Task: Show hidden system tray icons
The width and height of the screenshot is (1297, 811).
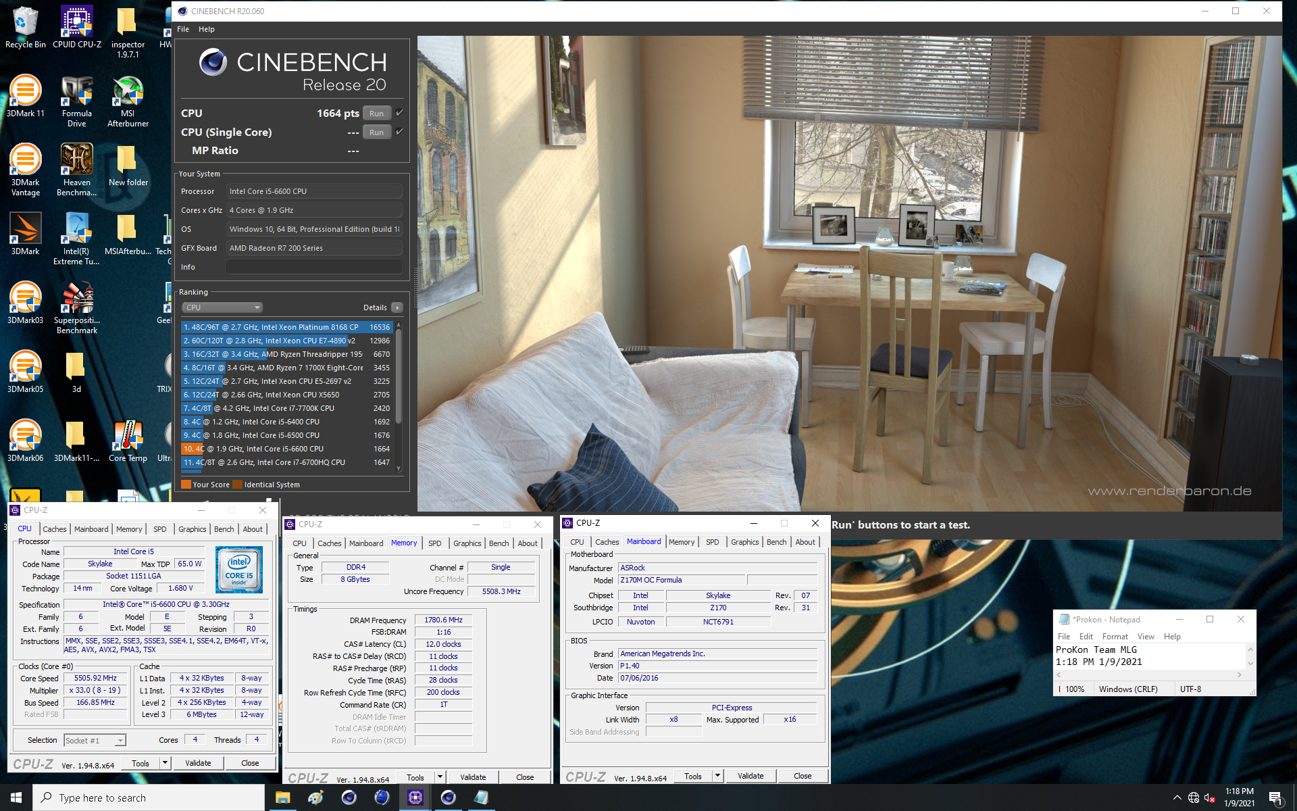Action: tap(1177, 797)
